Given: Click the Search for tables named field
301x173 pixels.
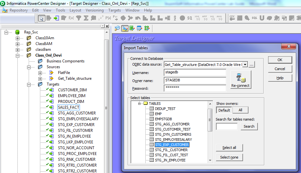Looking at the screenshot, I should point(227,126).
